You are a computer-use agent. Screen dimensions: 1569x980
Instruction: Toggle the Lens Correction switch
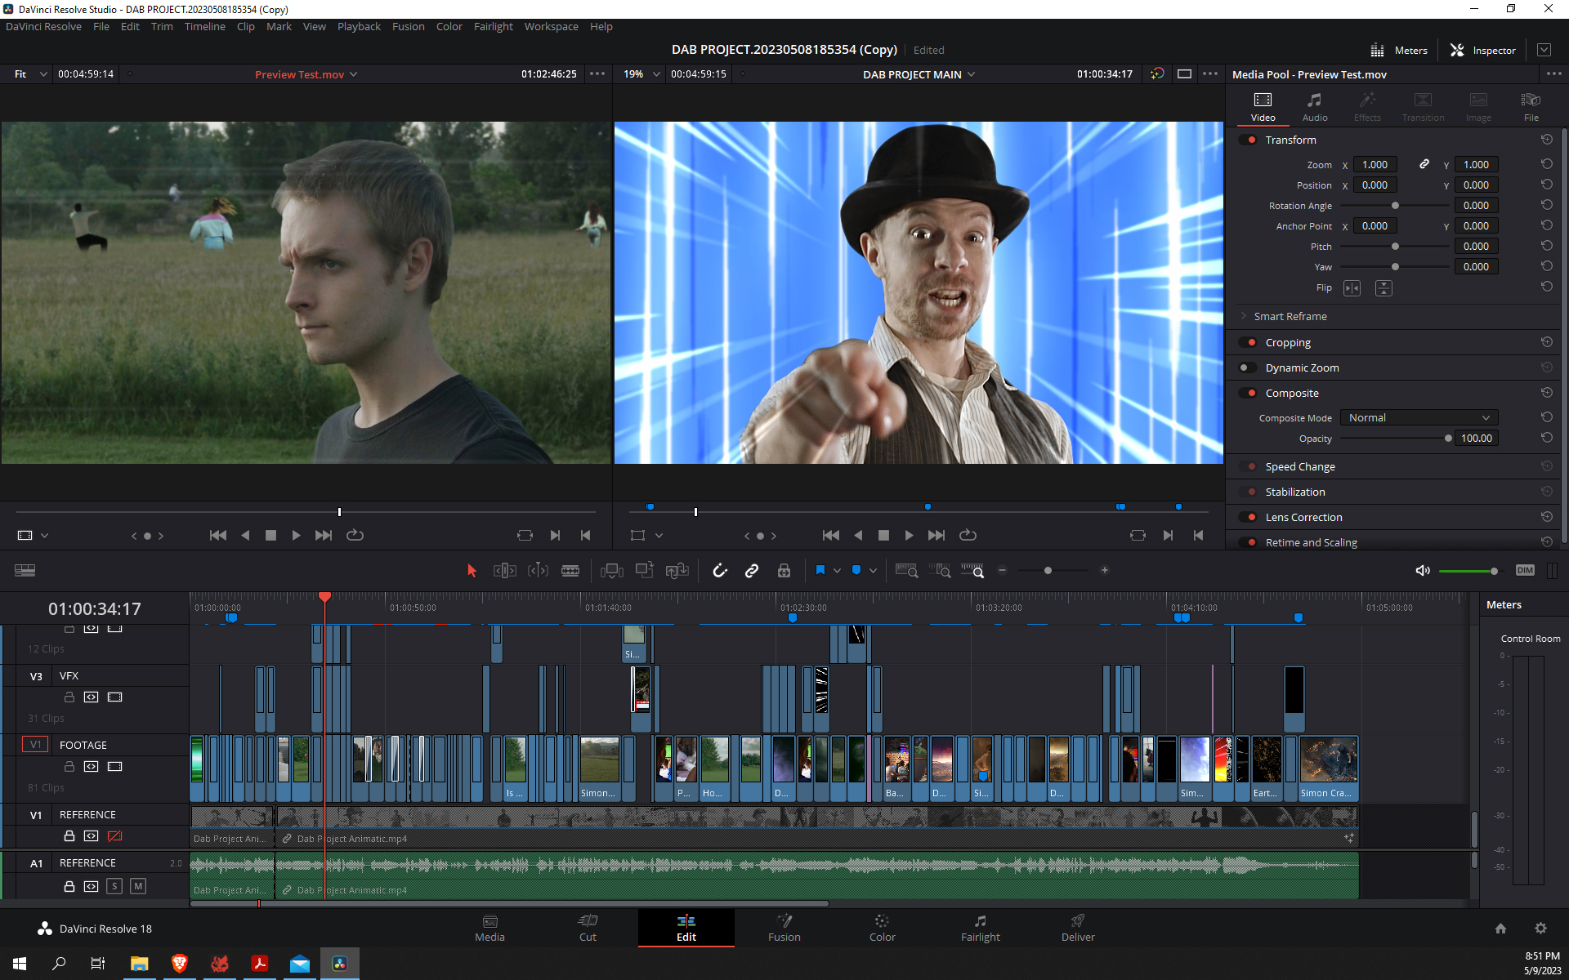point(1249,518)
